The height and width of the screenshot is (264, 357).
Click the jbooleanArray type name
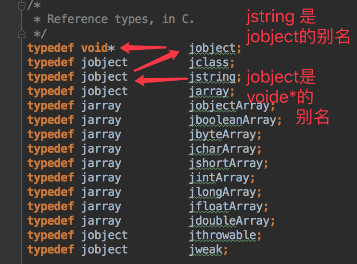(x=232, y=120)
